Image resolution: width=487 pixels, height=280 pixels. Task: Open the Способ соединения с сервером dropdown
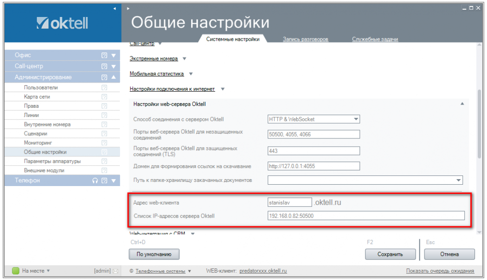356,119
